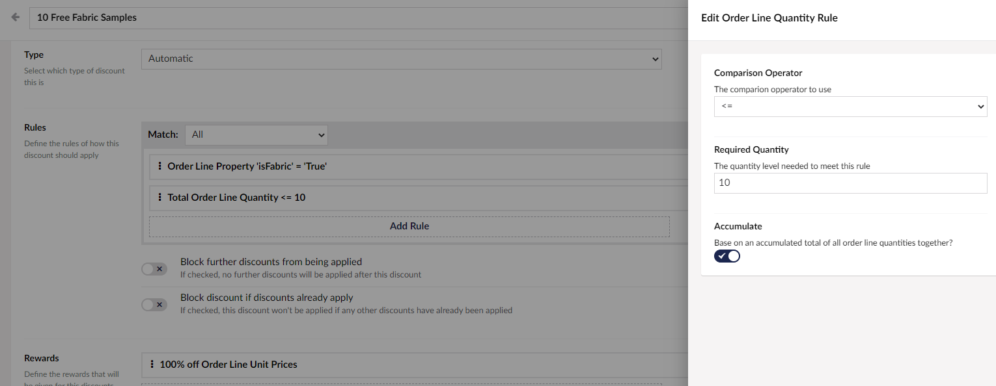
Task: Click drag handle of isFabric property rule
Action: 160,166
